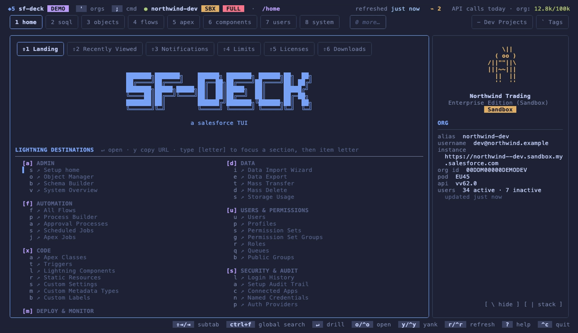
Task: Open the 5 apex tab
Action: tap(183, 22)
